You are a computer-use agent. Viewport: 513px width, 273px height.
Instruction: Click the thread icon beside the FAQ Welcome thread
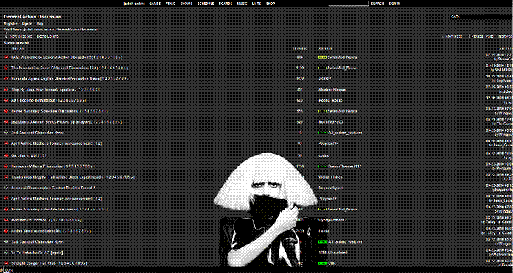pos(6,57)
